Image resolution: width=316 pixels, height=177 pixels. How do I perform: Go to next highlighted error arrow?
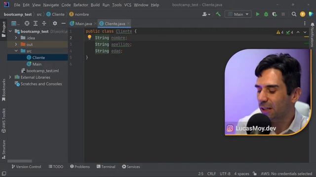(305, 32)
